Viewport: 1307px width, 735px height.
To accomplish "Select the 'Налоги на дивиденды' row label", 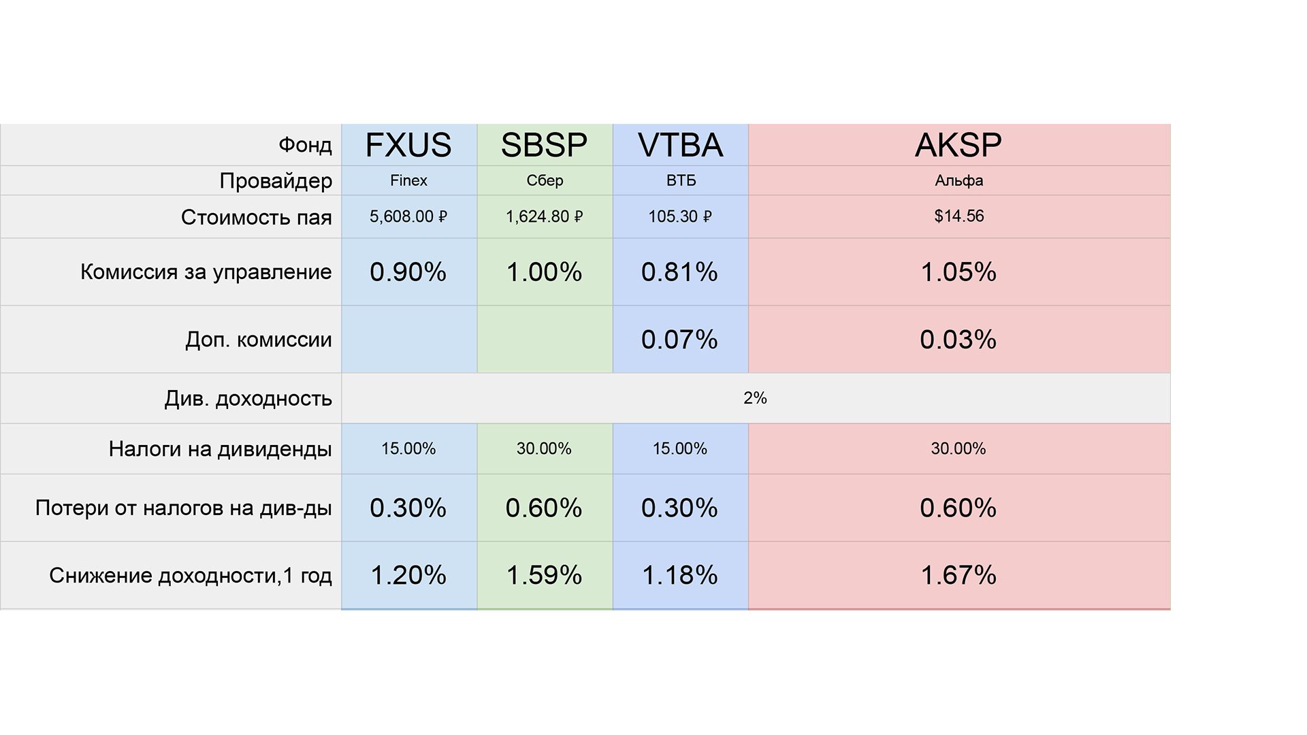I will [x=220, y=448].
